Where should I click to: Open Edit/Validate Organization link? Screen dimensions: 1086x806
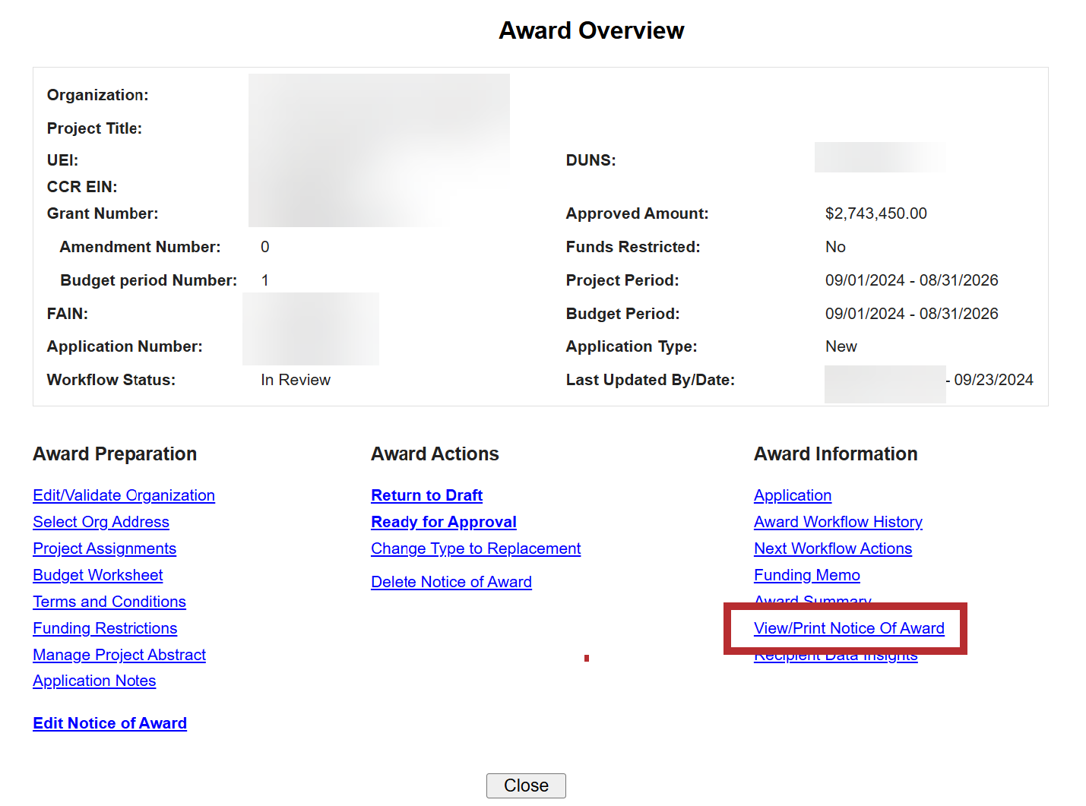[124, 495]
